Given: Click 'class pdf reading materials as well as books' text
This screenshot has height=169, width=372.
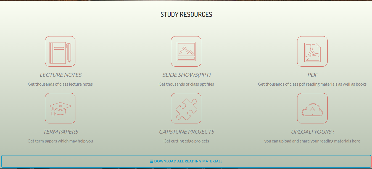Looking at the screenshot, I should coord(328,84).
